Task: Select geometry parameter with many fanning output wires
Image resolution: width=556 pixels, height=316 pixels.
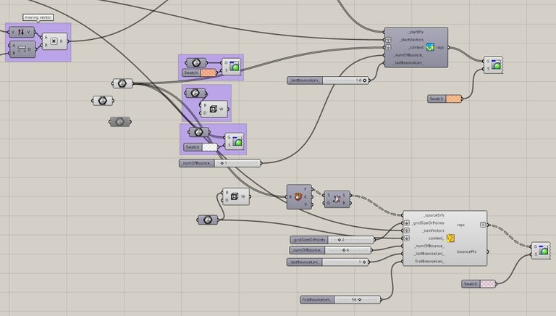Action: (x=122, y=83)
